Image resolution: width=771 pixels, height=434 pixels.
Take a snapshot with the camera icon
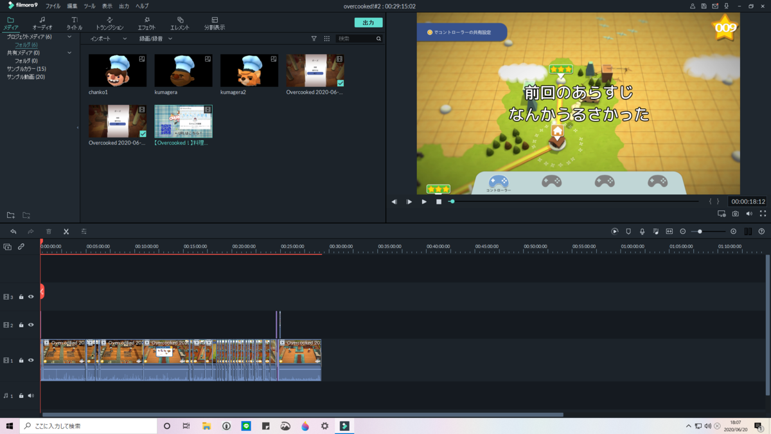click(x=735, y=213)
